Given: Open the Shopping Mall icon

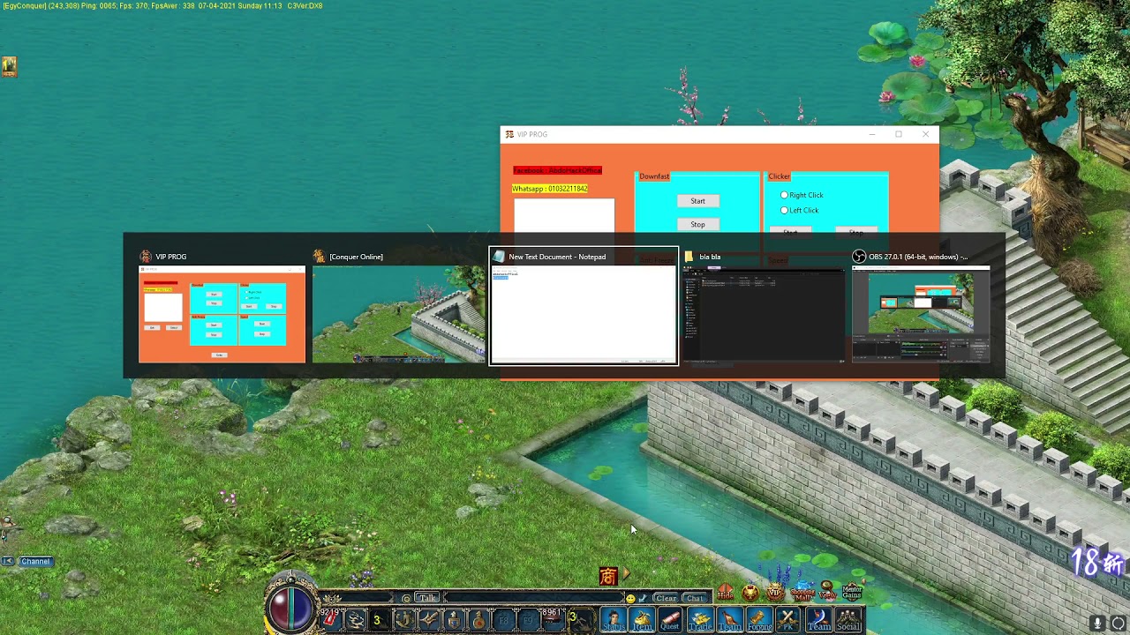Looking at the screenshot, I should 802,592.
